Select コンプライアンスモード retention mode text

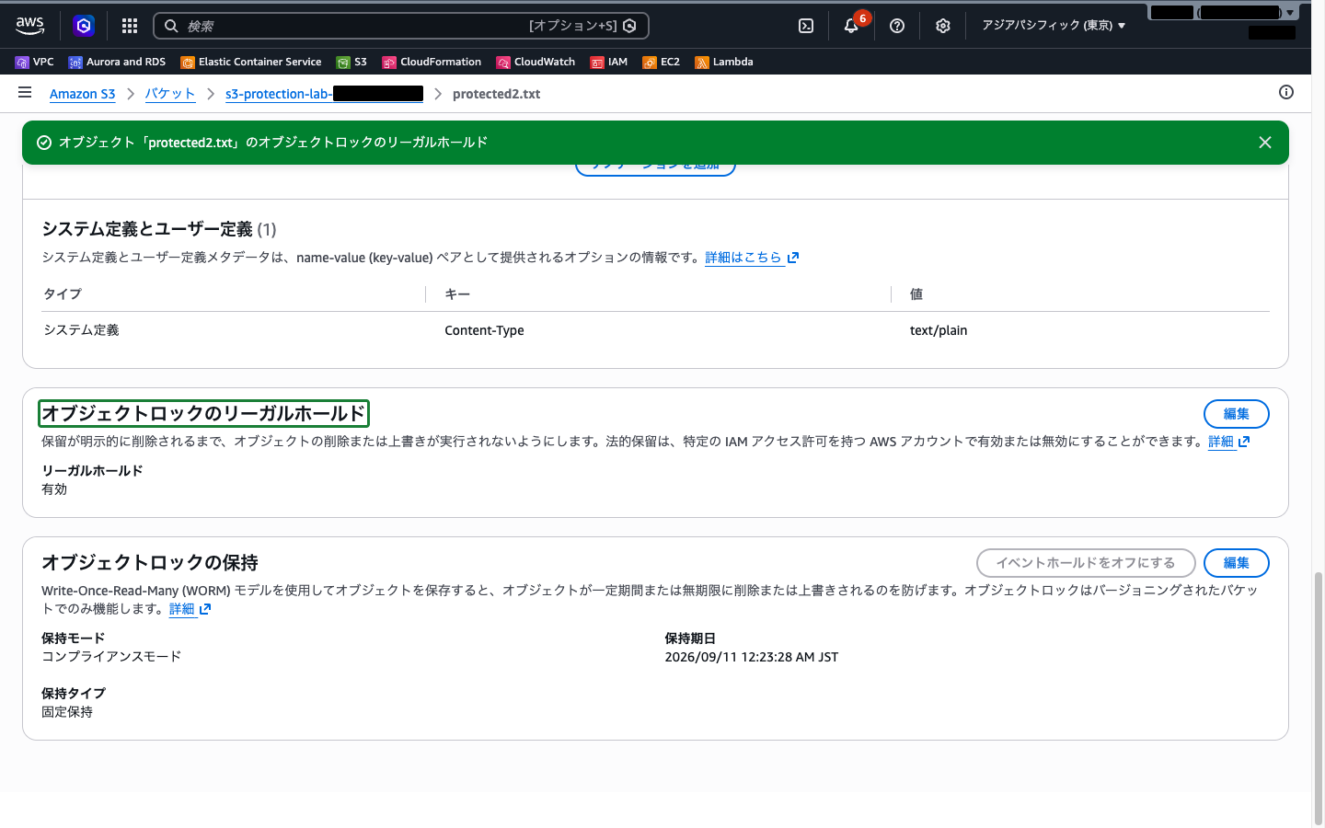(111, 657)
